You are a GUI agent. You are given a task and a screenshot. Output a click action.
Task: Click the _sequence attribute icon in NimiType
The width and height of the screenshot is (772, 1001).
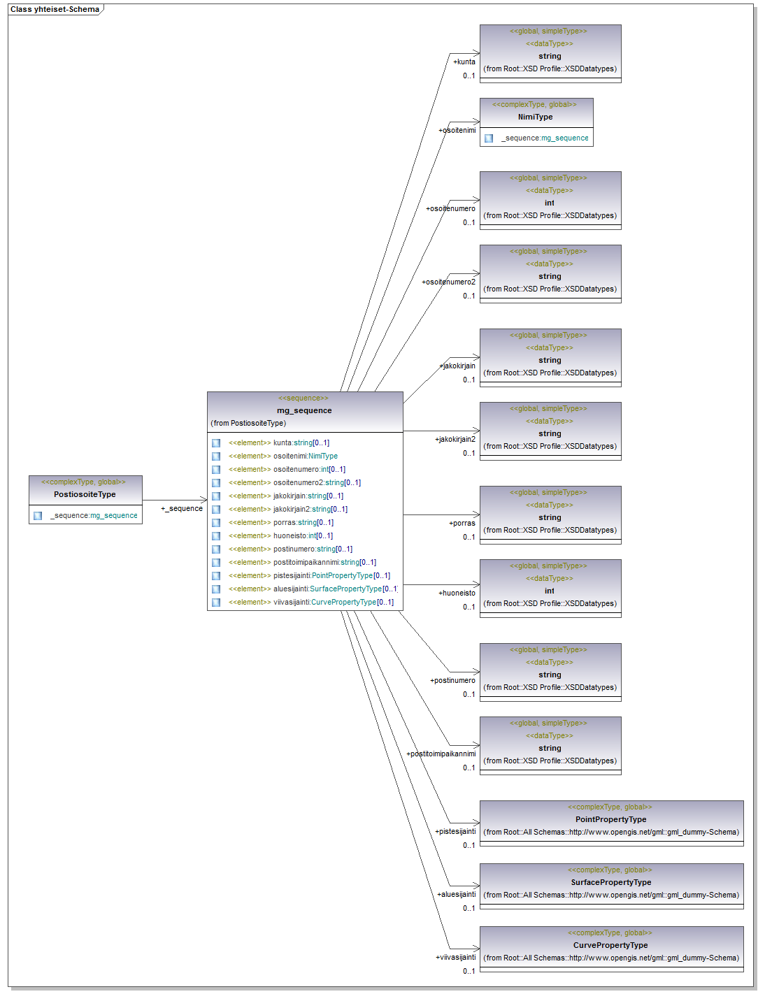(489, 138)
